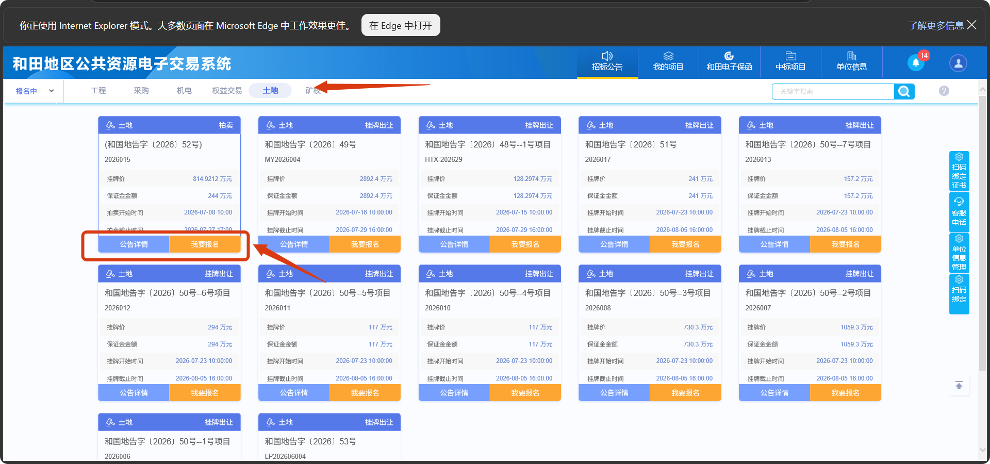Click the land icon on 53号 card header
The height and width of the screenshot is (464, 990).
coord(271,422)
